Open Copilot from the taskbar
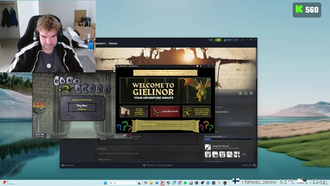 point(145,183)
